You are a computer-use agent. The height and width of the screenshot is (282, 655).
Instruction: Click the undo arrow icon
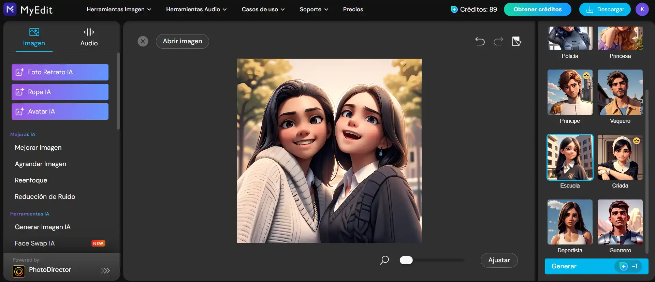tap(480, 42)
